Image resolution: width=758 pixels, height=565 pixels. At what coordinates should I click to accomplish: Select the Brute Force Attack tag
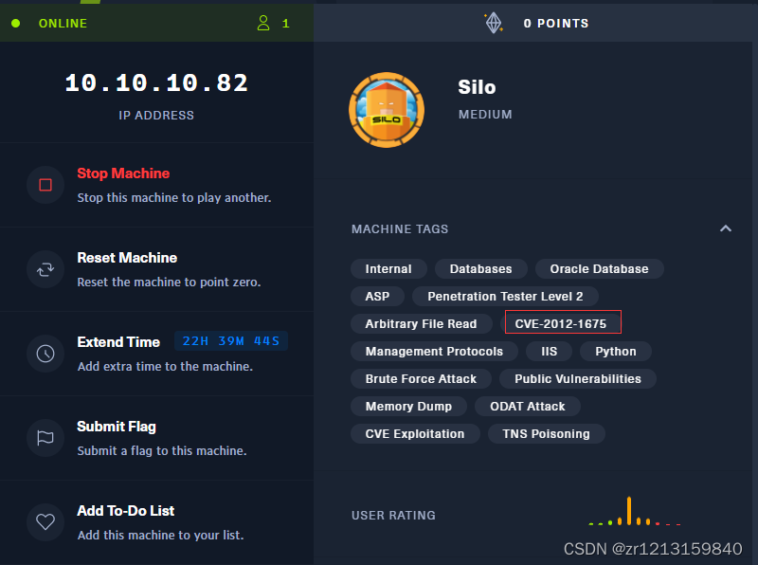click(x=421, y=379)
